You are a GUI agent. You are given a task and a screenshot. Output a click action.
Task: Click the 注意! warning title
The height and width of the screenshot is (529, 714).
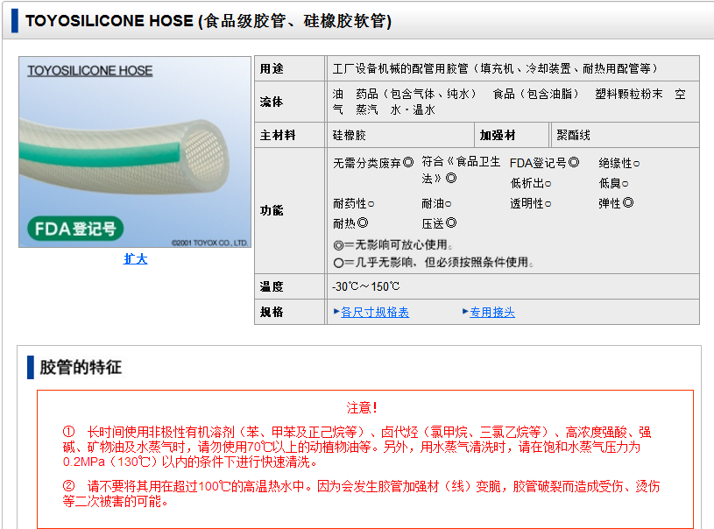(362, 407)
